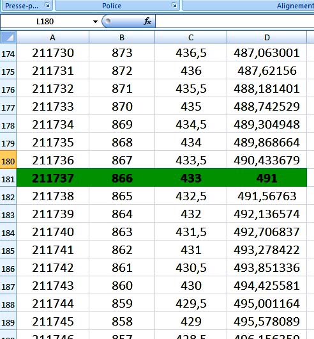Image resolution: width=314 pixels, height=339 pixels.
Task: Open the Presse-papiers dialog launcher
Action: 47,5
